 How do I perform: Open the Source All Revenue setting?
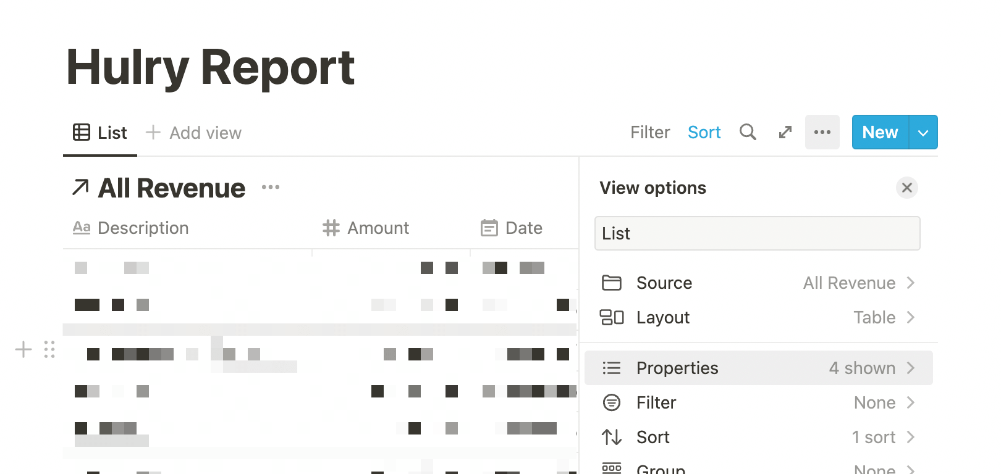[x=758, y=283]
